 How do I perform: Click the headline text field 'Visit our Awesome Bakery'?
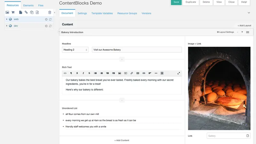137,50
